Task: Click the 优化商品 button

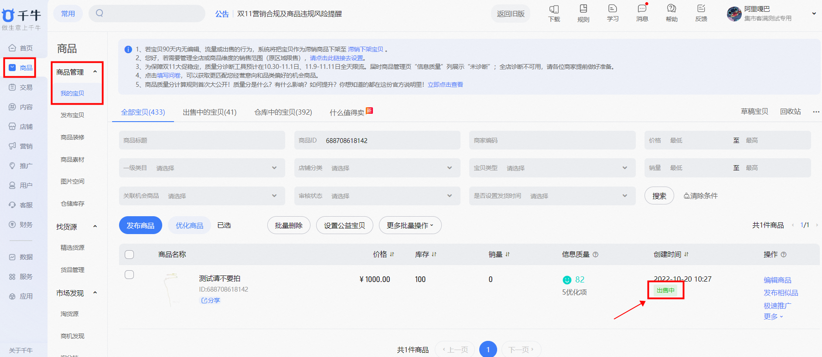Action: [x=189, y=225]
